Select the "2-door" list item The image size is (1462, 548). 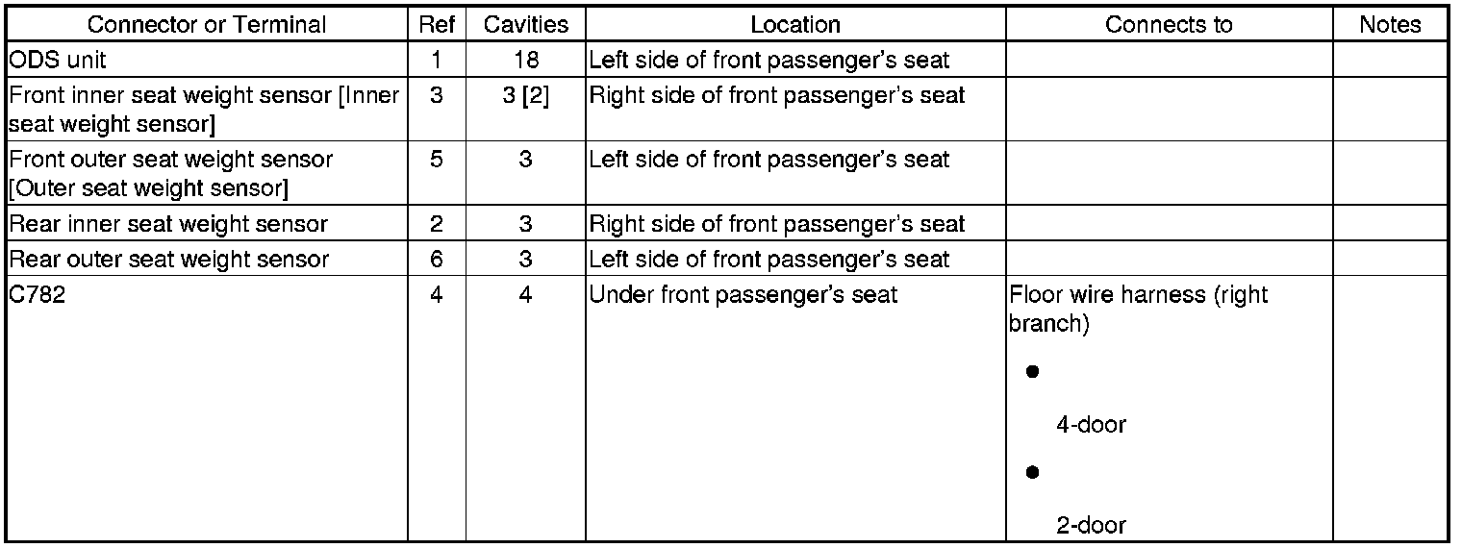(x=1091, y=525)
